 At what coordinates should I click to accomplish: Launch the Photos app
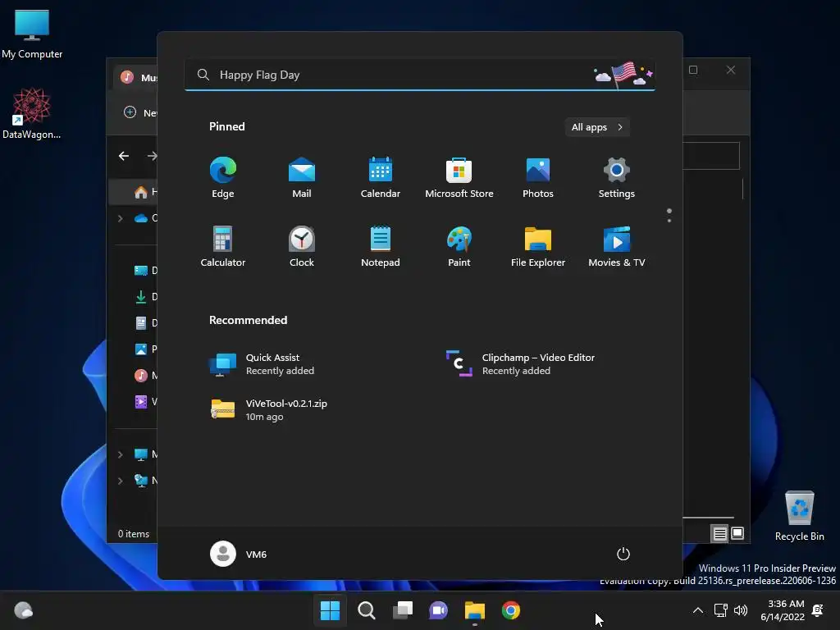click(x=538, y=177)
